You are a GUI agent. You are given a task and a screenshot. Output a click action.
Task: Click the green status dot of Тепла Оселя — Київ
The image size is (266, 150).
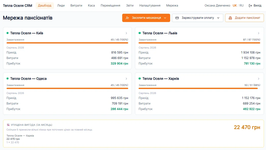pyautogui.click(x=8, y=33)
